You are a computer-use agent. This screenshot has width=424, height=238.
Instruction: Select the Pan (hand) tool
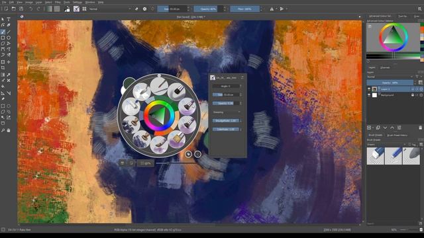click(x=9, y=130)
